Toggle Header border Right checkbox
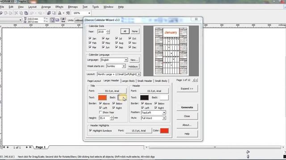286x160 pixels. tap(156, 108)
